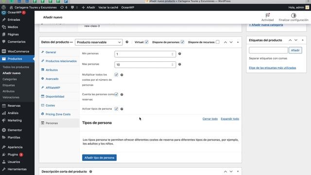Screen dimensions: 311x175
Task: Open Elige de las etiquetas más utilizadas
Action: click(x=272, y=68)
